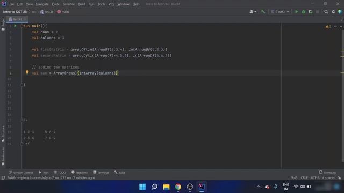Open the Tools menu
Viewport: 344px width, 193px height.
point(102,4)
